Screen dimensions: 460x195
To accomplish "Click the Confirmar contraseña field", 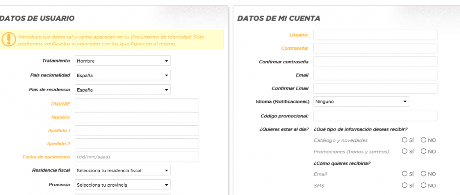I will click(x=375, y=62).
